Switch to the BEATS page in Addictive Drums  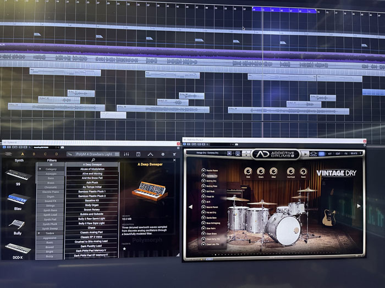coord(354,153)
